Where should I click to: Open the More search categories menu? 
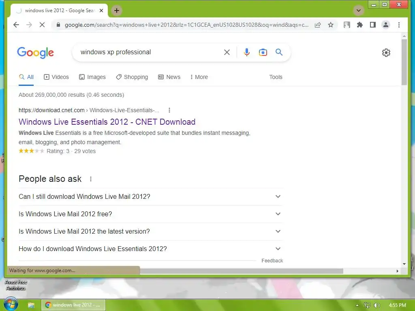tap(199, 77)
